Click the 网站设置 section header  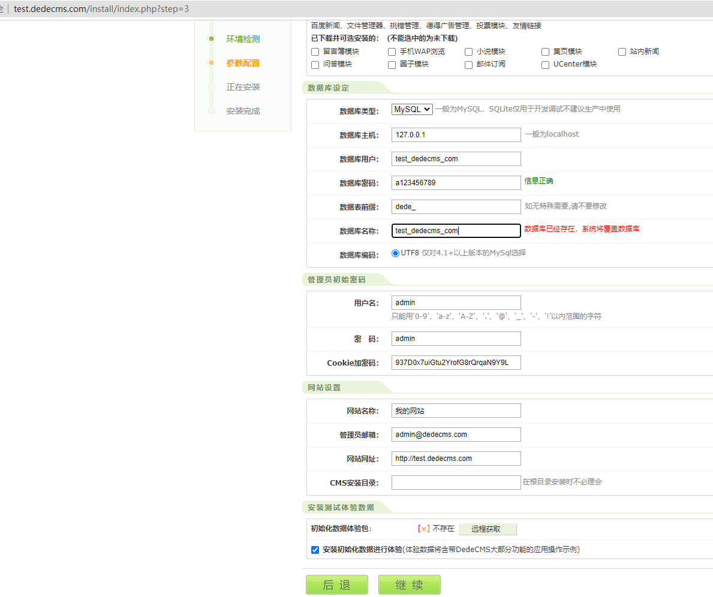click(x=324, y=388)
